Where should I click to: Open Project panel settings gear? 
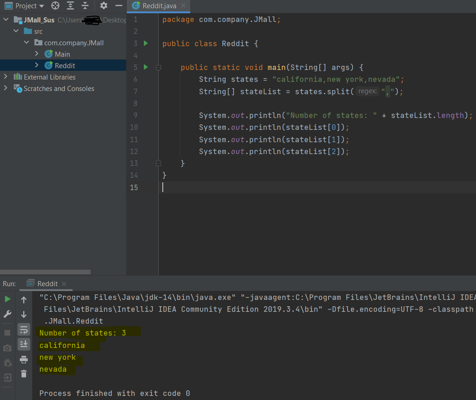click(x=104, y=5)
